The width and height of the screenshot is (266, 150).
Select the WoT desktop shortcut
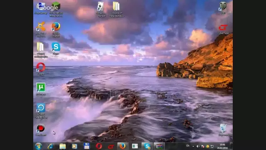coord(223,8)
